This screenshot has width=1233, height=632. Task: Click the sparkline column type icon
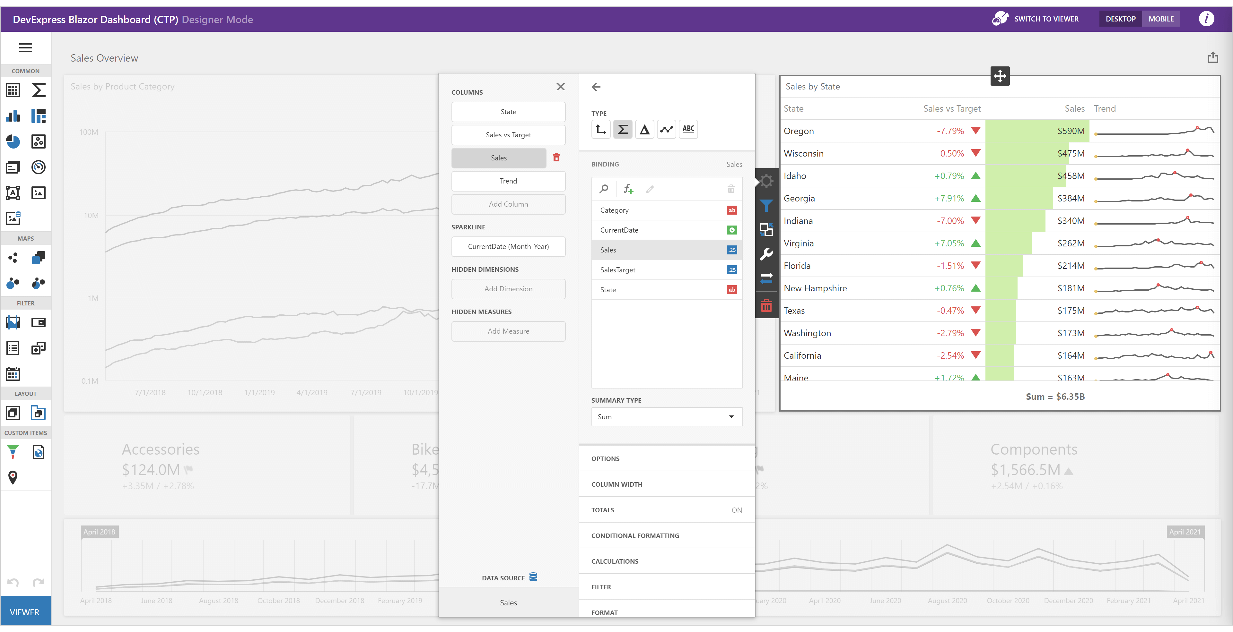click(666, 129)
